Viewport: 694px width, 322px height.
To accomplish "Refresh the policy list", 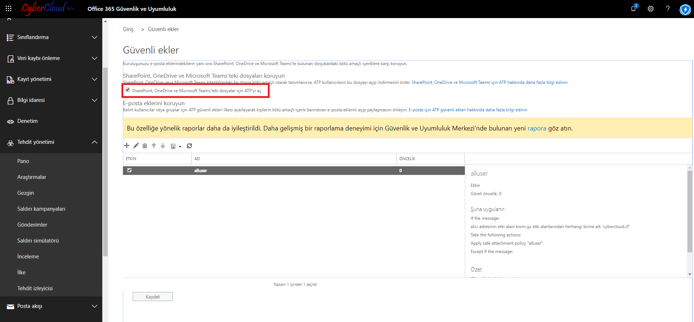I will [x=189, y=146].
